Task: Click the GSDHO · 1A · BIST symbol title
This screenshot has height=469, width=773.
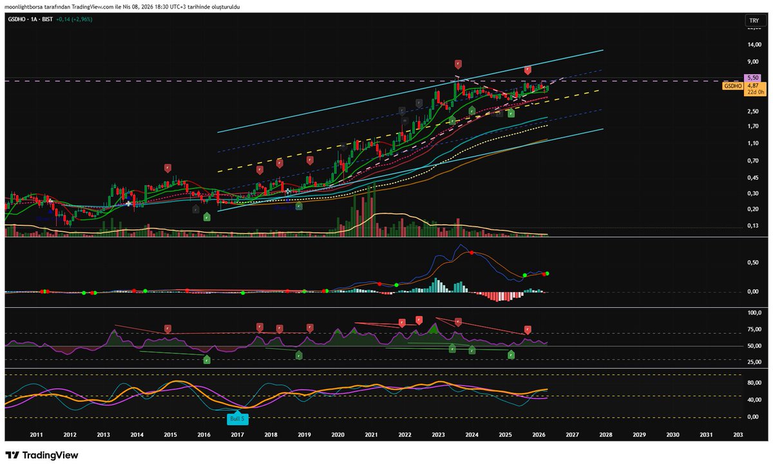Action: tap(29, 19)
